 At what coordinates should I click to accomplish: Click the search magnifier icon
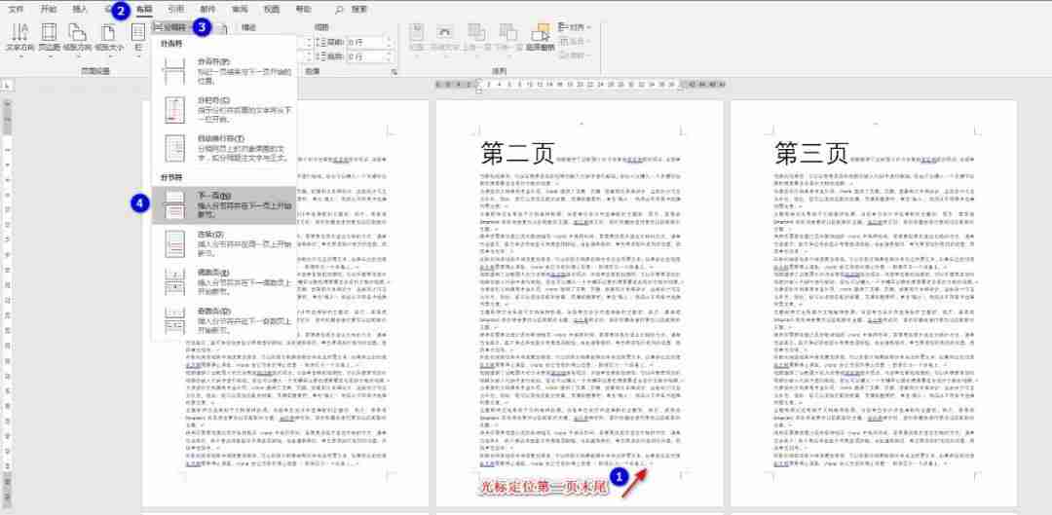[x=340, y=10]
